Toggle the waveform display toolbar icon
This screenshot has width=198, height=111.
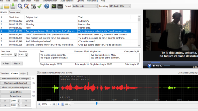[54, 6]
